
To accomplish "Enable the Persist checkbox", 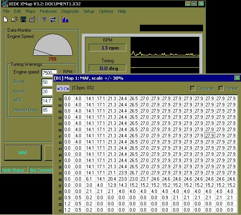I will point(221,88).
